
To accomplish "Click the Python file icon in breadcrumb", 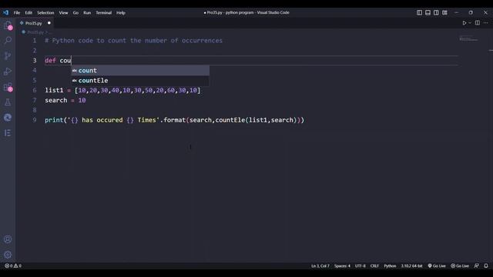I will pos(24,32).
